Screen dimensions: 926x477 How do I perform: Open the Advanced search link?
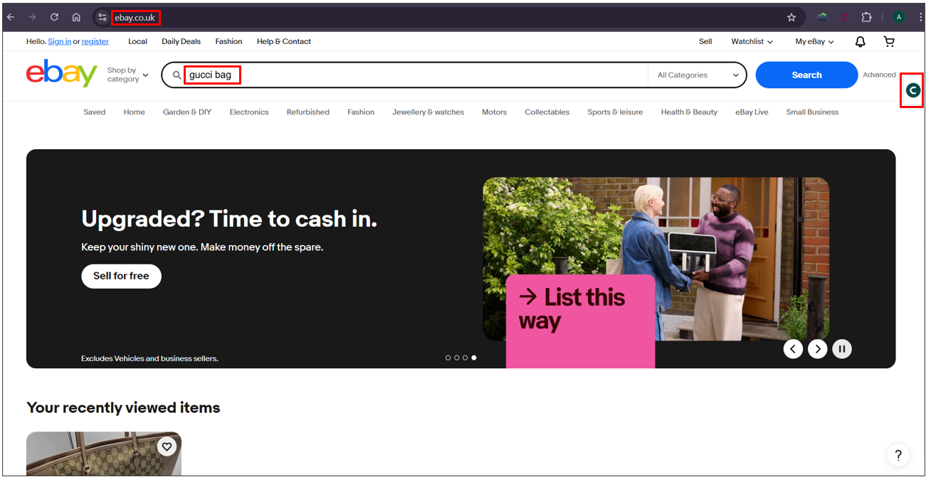[879, 75]
